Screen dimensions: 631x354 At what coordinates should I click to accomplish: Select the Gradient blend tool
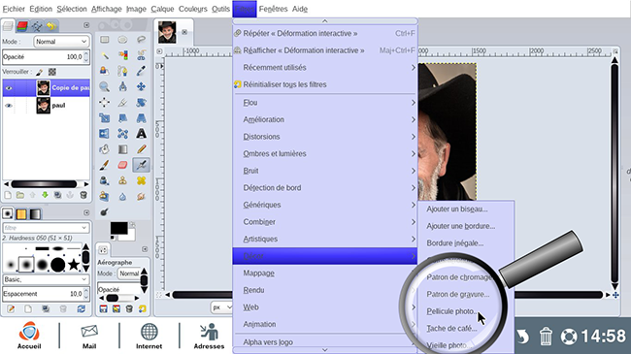point(122,149)
